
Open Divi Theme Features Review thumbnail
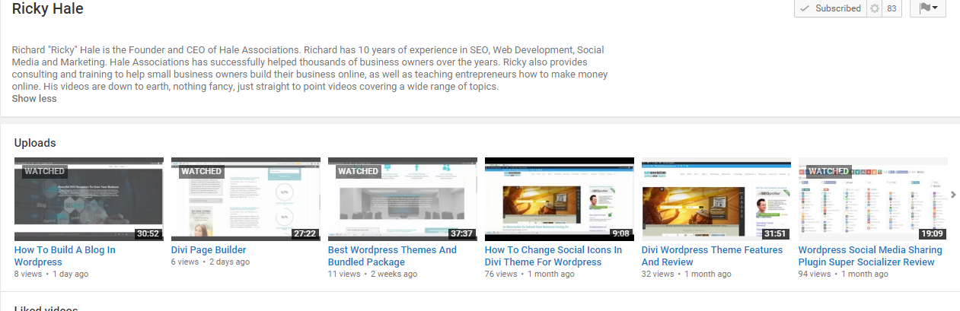point(716,199)
